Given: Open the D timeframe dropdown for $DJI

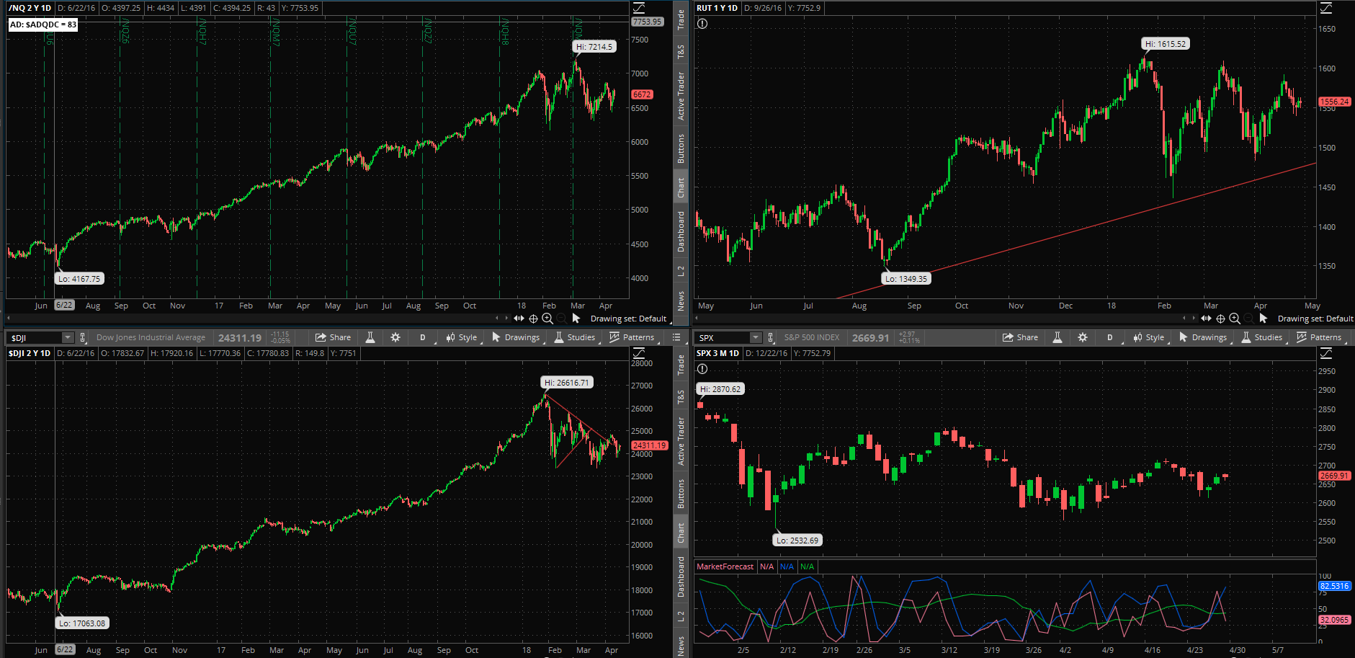Looking at the screenshot, I should click(x=424, y=337).
